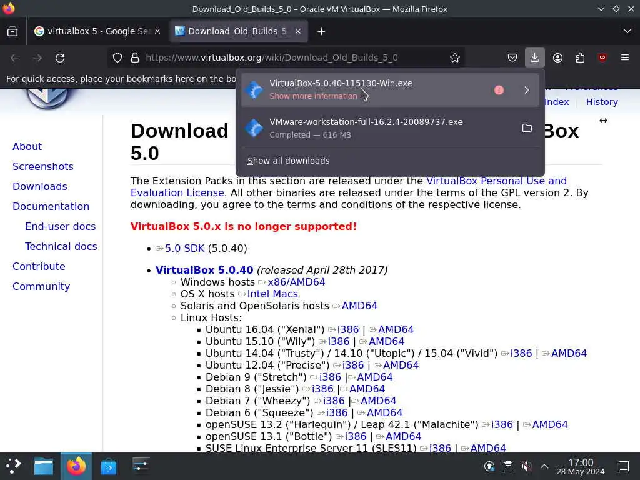Toggle page width double-arrow control
Screen dimensions: 640x480
(x=603, y=121)
